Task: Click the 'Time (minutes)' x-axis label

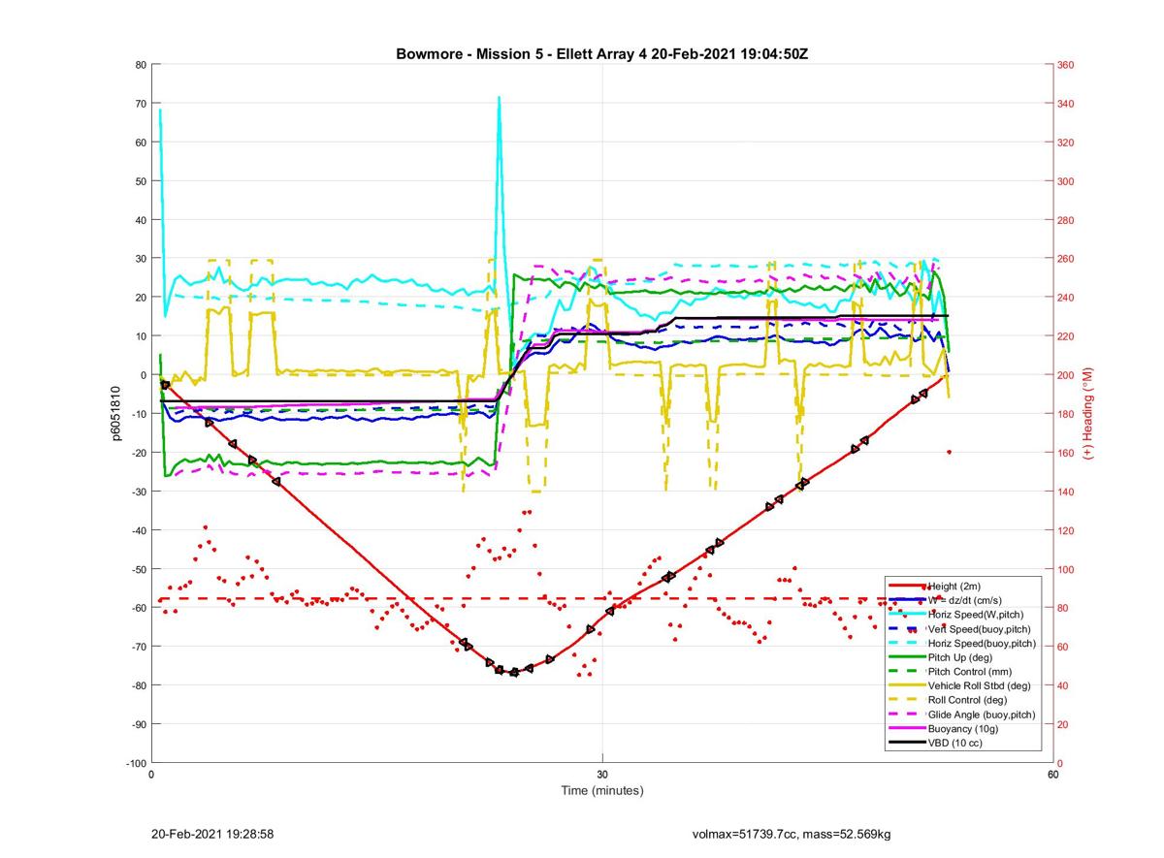Action: coord(602,790)
